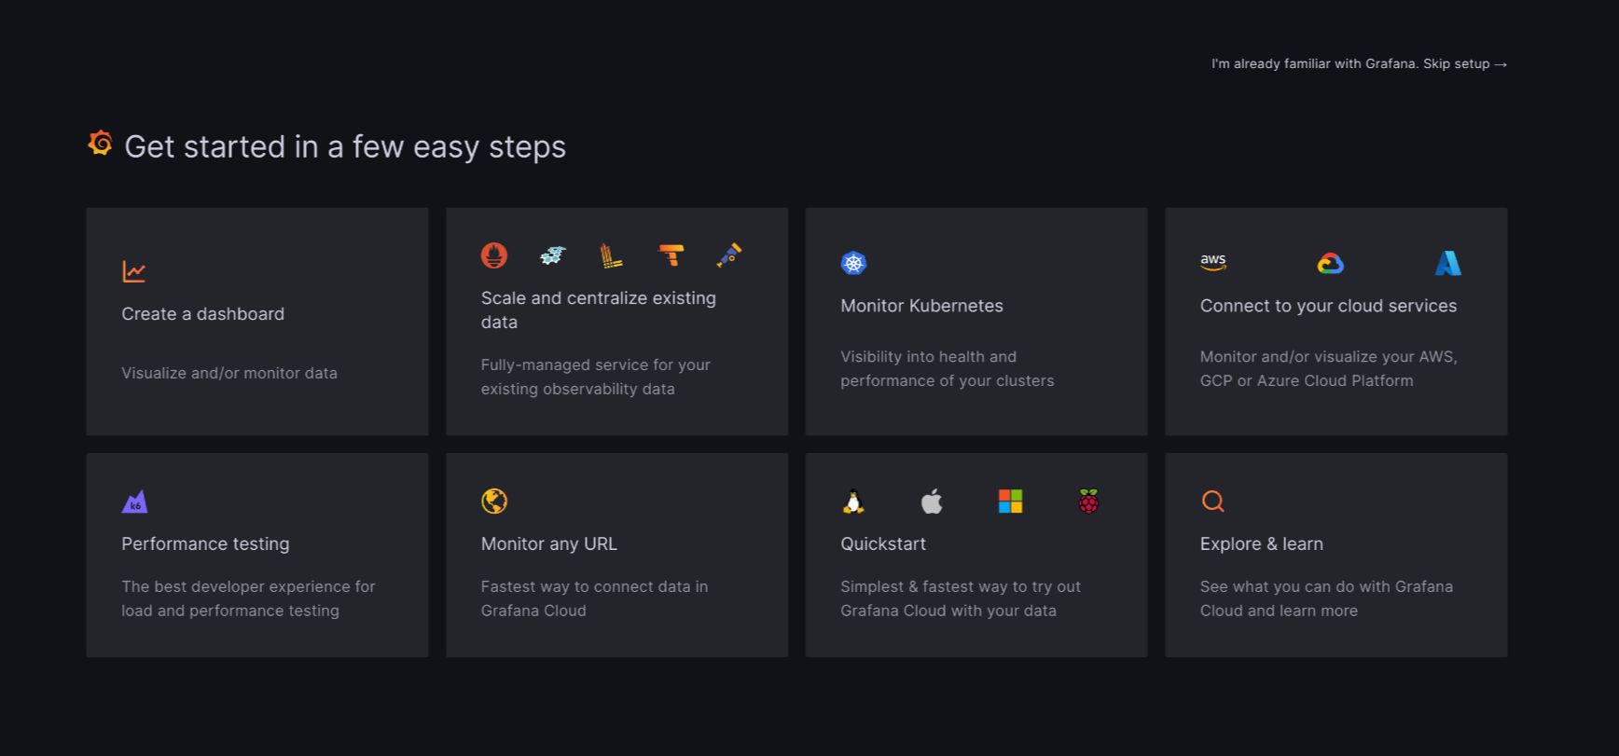Click the Linux penguin icon
The width and height of the screenshot is (1619, 756).
coord(853,502)
